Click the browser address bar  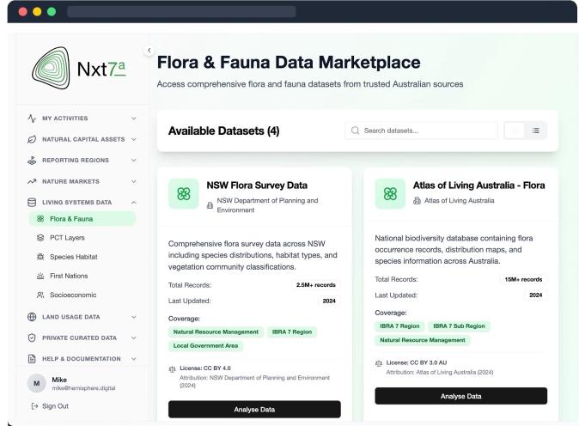coord(181,11)
